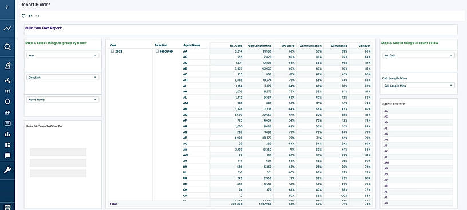Screen dimensions: 467x210
Task: Open the Call Length Mins dropdown
Action: (x=418, y=86)
